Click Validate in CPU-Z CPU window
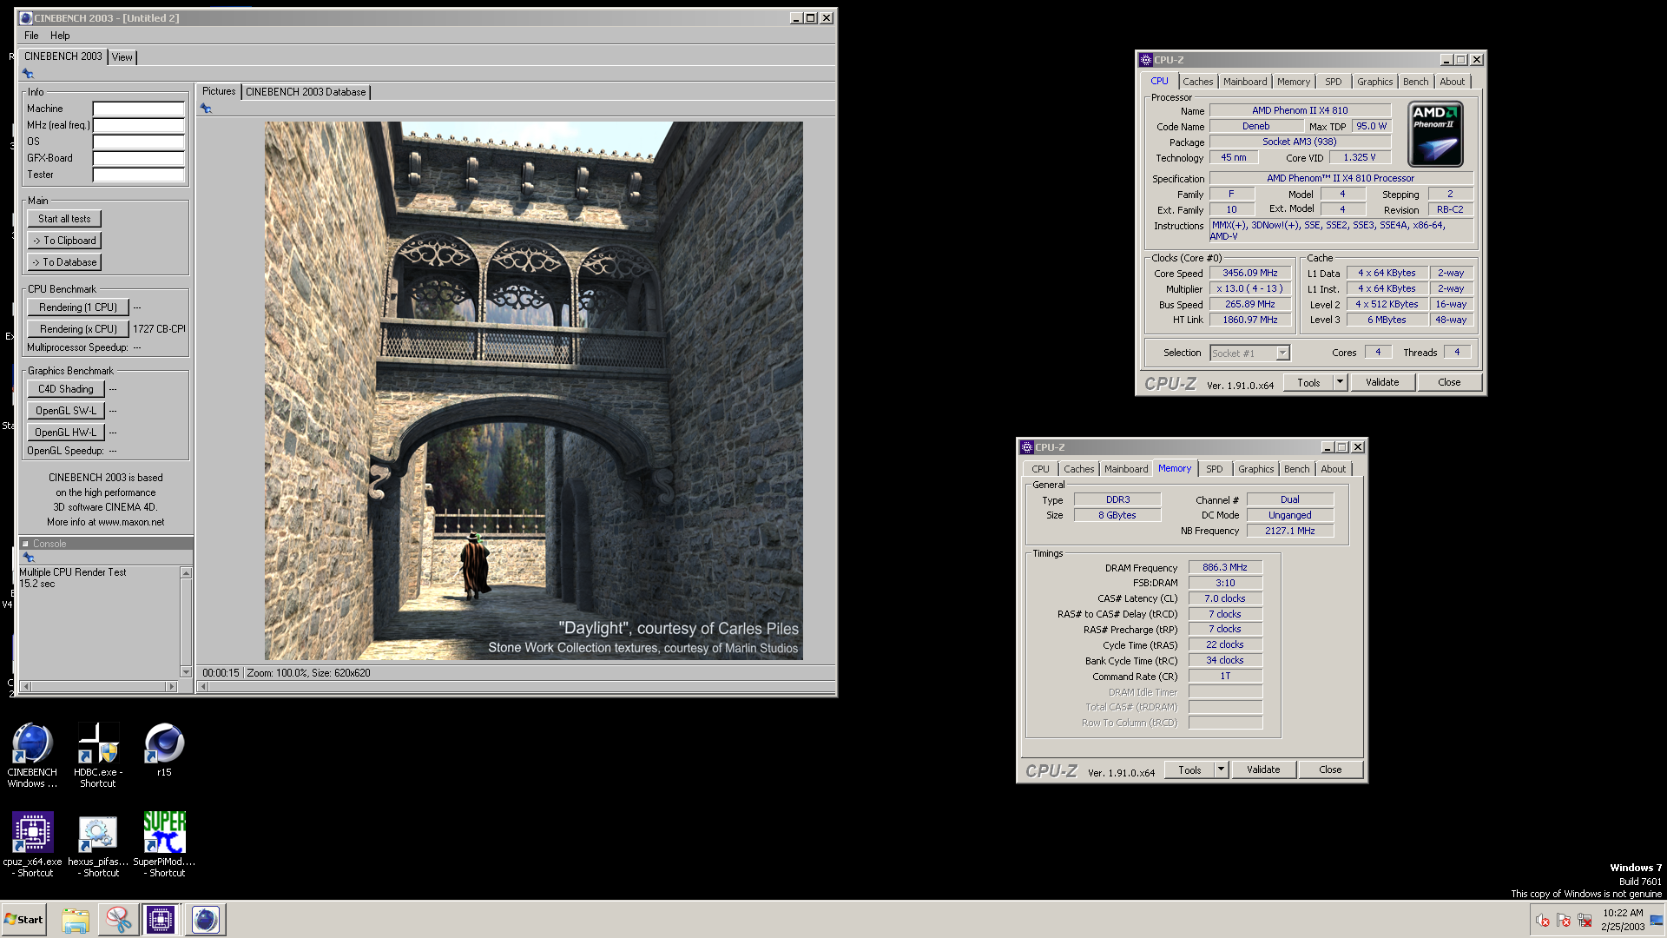Image resolution: width=1667 pixels, height=938 pixels. click(1382, 382)
